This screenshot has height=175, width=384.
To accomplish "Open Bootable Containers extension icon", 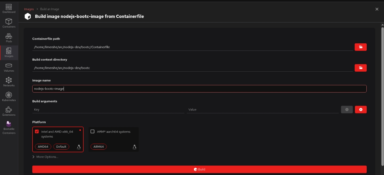I will click(9, 127).
